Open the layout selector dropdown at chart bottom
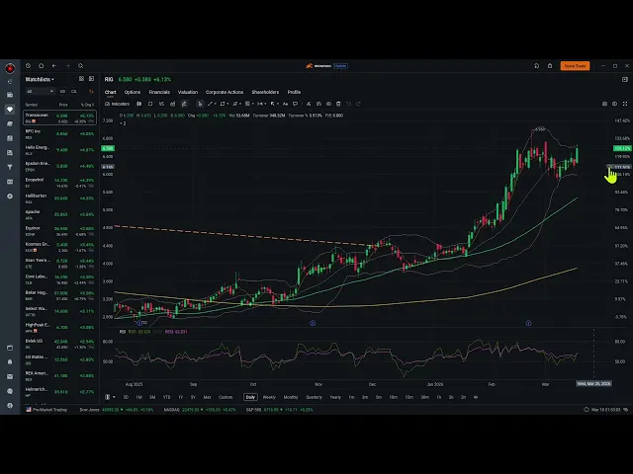633x474 pixels. tap(110, 397)
